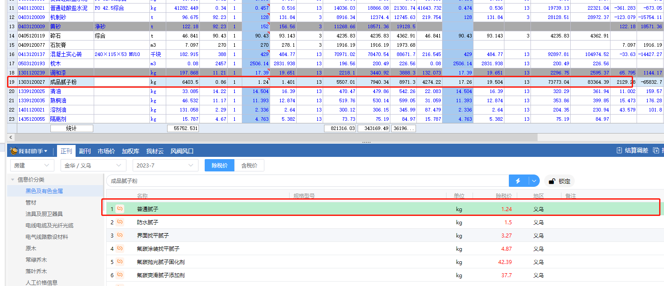Click the 除税价 column header

point(504,196)
